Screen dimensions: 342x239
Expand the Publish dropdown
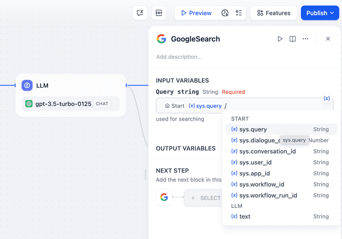tap(320, 13)
